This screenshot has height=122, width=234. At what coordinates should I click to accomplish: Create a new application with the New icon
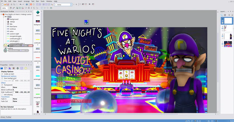point(2,4)
